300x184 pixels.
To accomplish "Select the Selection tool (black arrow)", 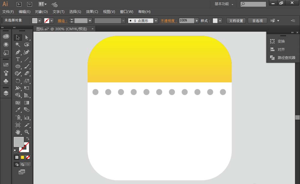I will pyautogui.click(x=18, y=37).
